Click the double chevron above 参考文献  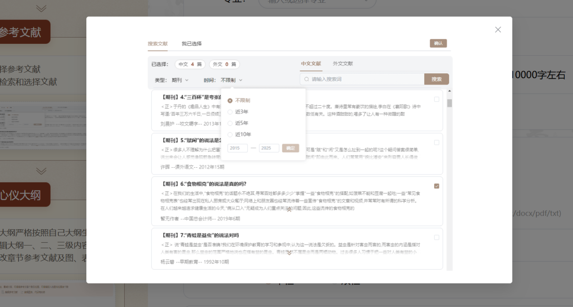tap(41, 8)
